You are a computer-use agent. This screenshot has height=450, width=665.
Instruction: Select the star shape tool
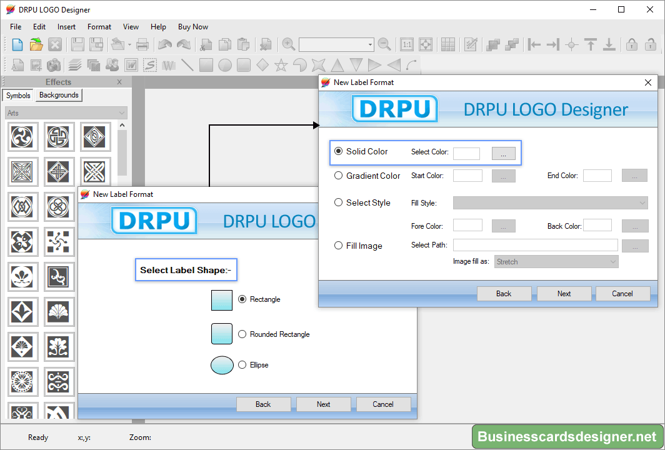click(281, 65)
